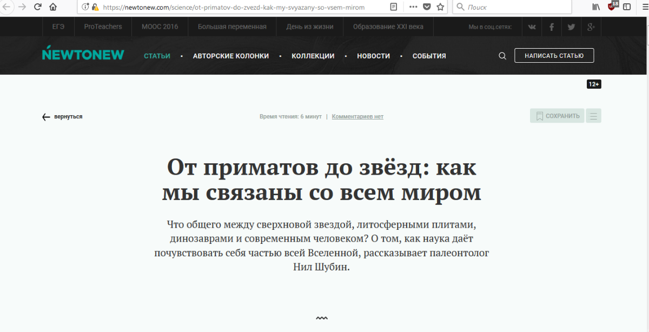Bookmark this page with star icon
This screenshot has height=332, width=649.
pos(440,7)
